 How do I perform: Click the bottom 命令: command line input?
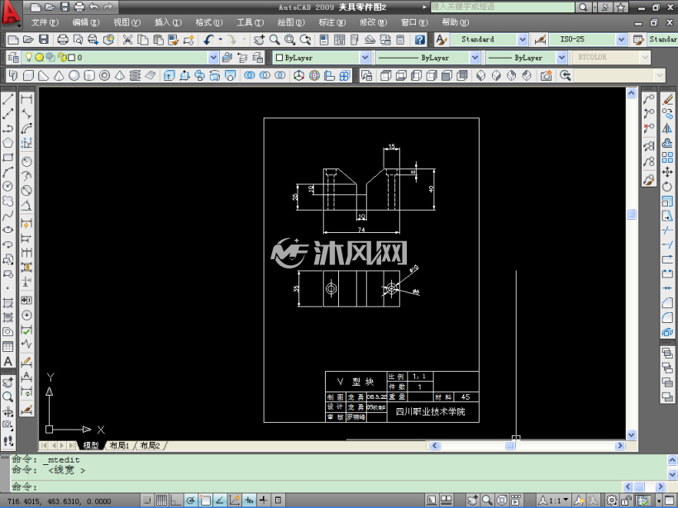316,487
